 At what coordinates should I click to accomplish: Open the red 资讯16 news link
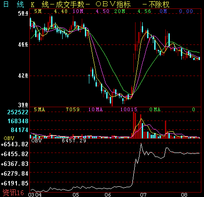pos(13,193)
